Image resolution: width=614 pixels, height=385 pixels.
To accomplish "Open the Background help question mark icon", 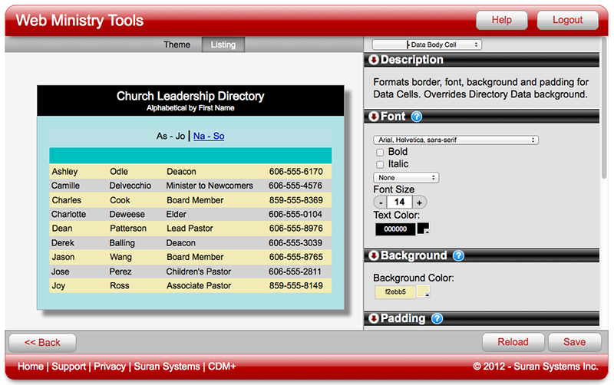I will (459, 256).
